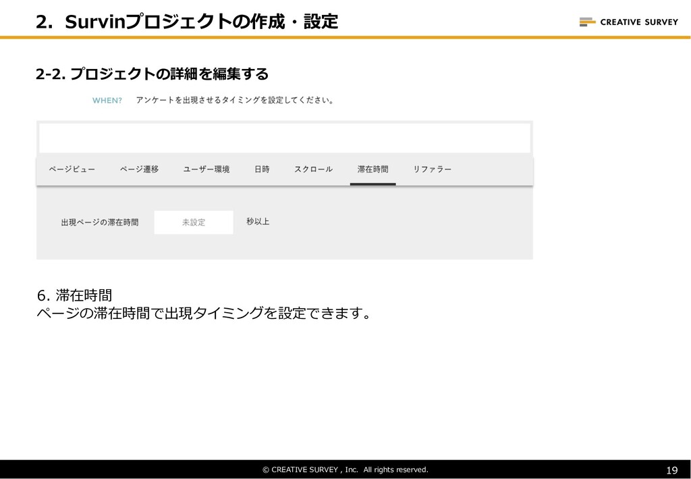Click the 2-2. プロジェクトの詳細を編集する heading
This screenshot has width=691, height=479.
(152, 74)
